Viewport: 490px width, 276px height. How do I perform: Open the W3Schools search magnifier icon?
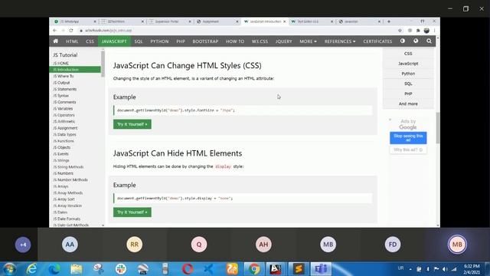pyautogui.click(x=429, y=41)
